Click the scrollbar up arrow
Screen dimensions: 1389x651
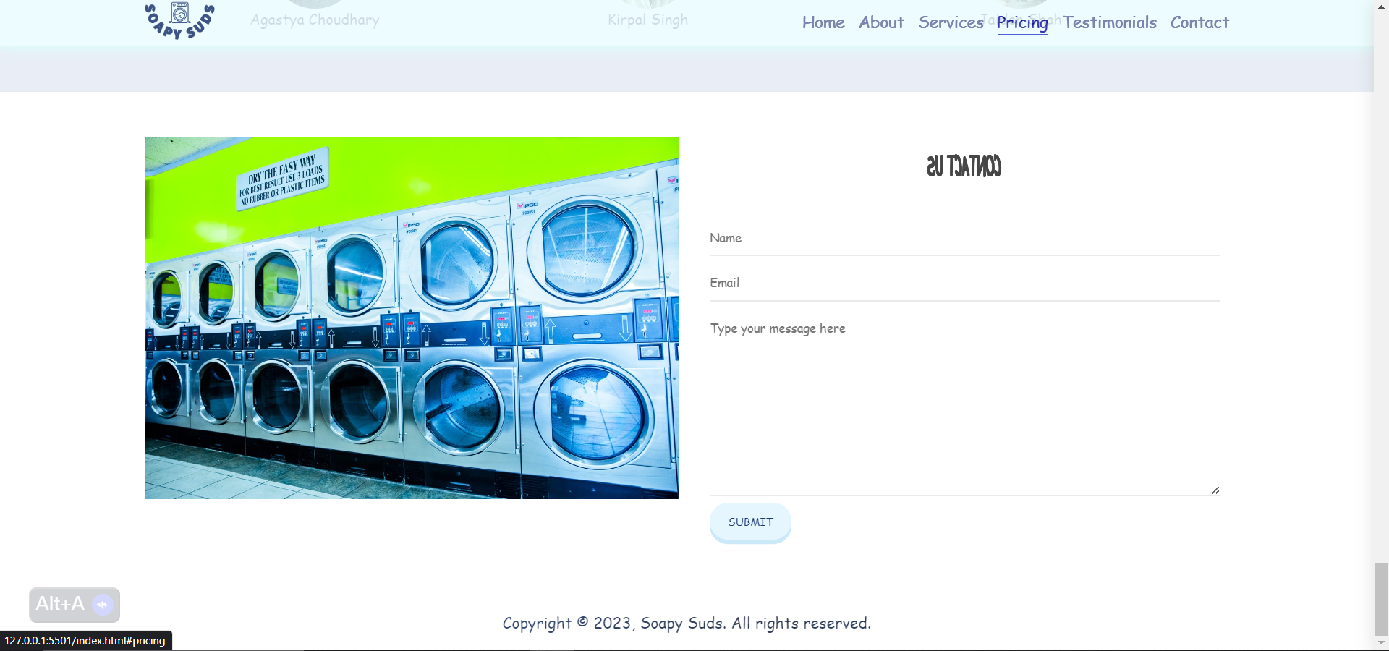point(1380,7)
